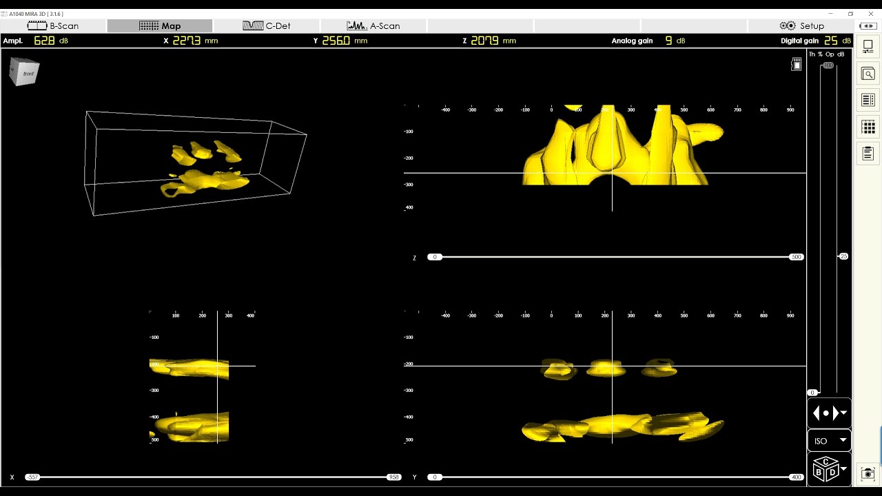Click the Ampl. value 62.8 dB
The width and height of the screenshot is (882, 496).
click(x=50, y=41)
